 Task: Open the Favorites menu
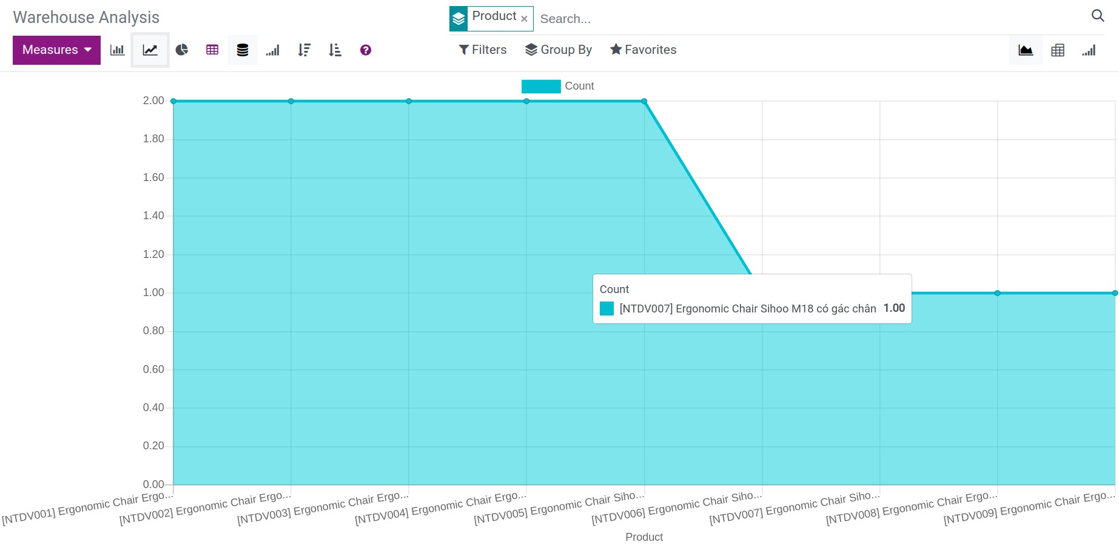(642, 50)
